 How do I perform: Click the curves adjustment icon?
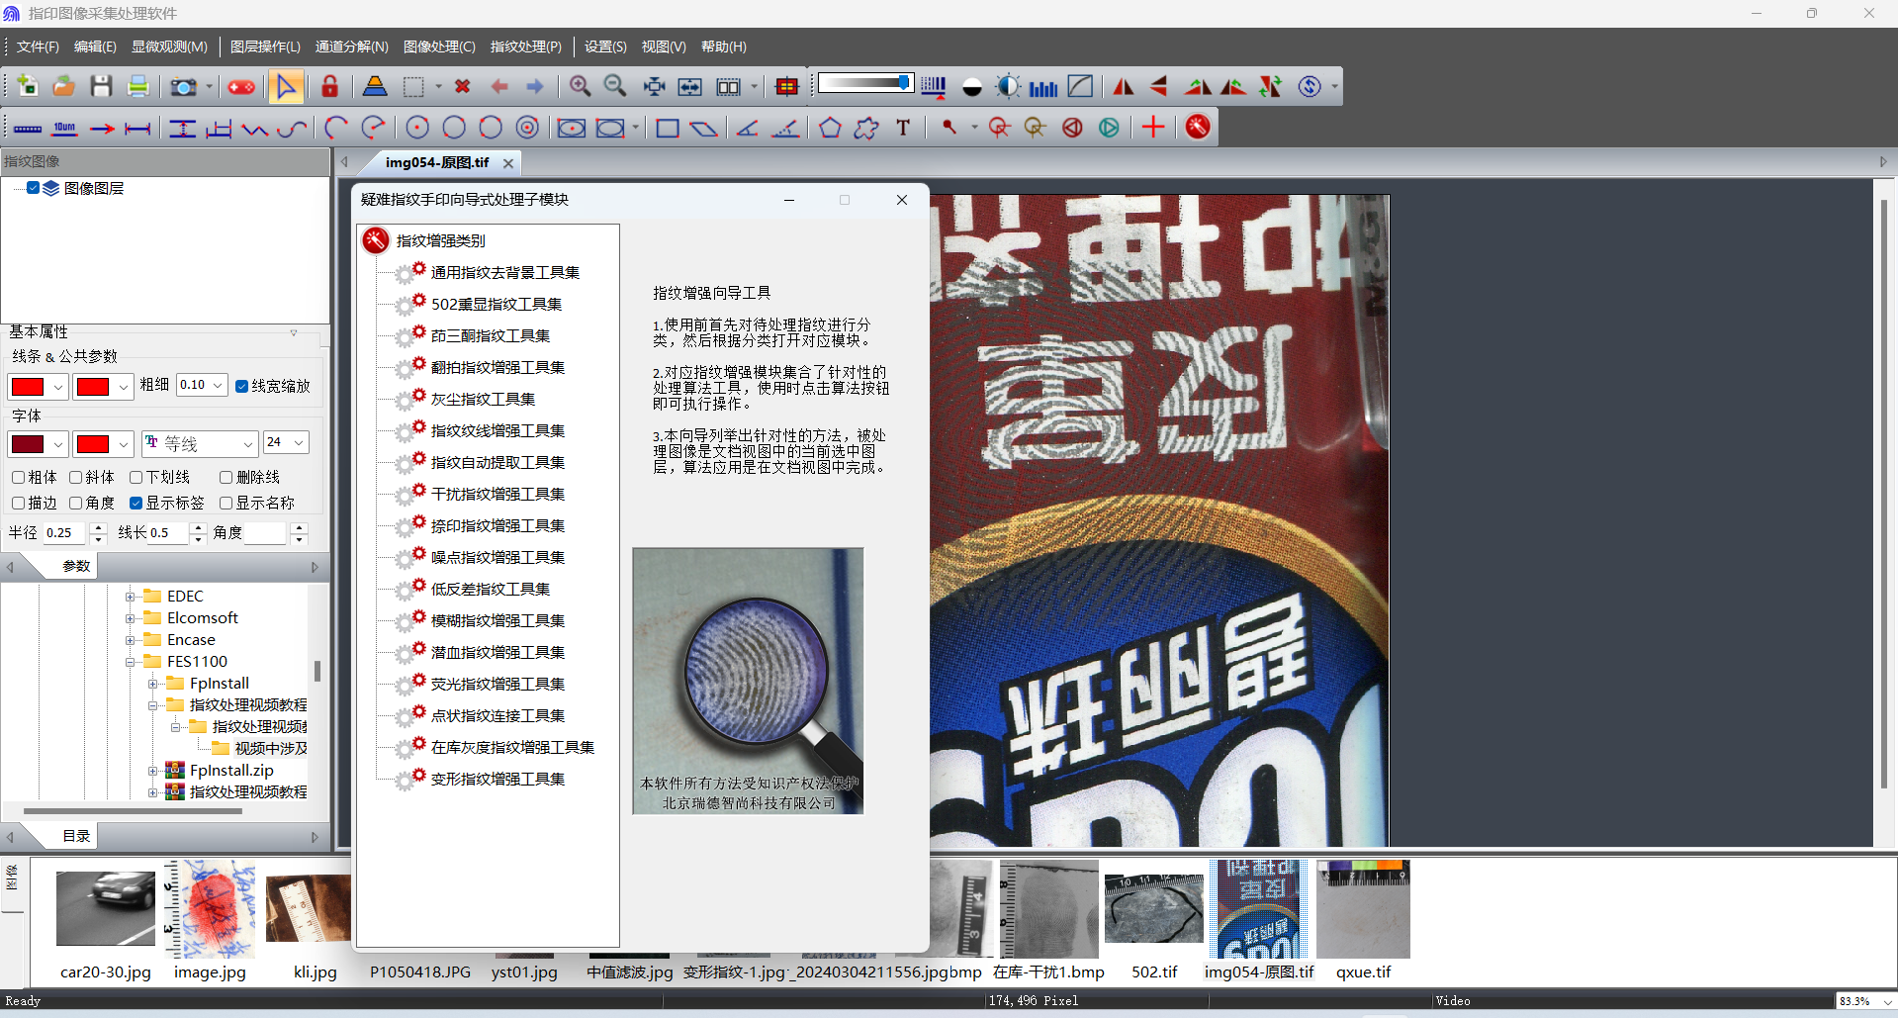coord(1080,87)
